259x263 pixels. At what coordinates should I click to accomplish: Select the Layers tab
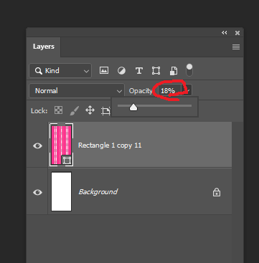click(44, 47)
